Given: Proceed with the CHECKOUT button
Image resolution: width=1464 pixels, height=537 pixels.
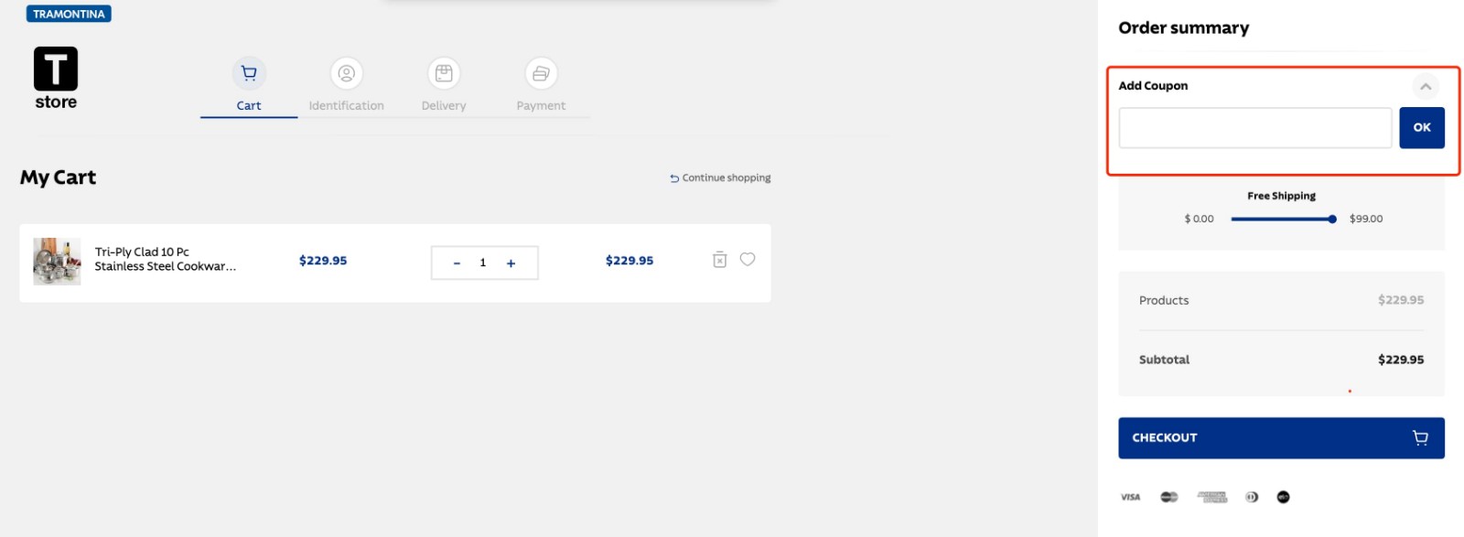Looking at the screenshot, I should pos(1281,438).
